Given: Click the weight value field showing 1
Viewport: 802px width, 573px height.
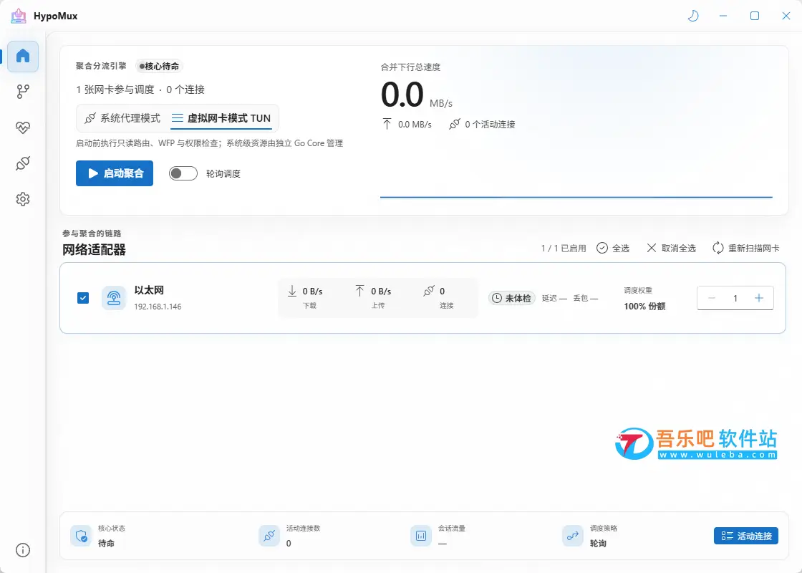Looking at the screenshot, I should click(735, 298).
